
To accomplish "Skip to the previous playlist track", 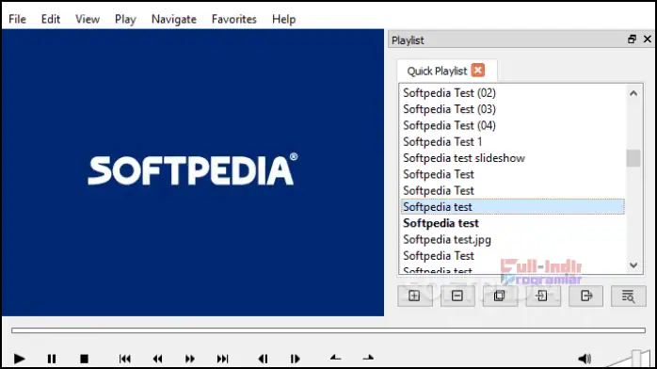I will (x=125, y=359).
